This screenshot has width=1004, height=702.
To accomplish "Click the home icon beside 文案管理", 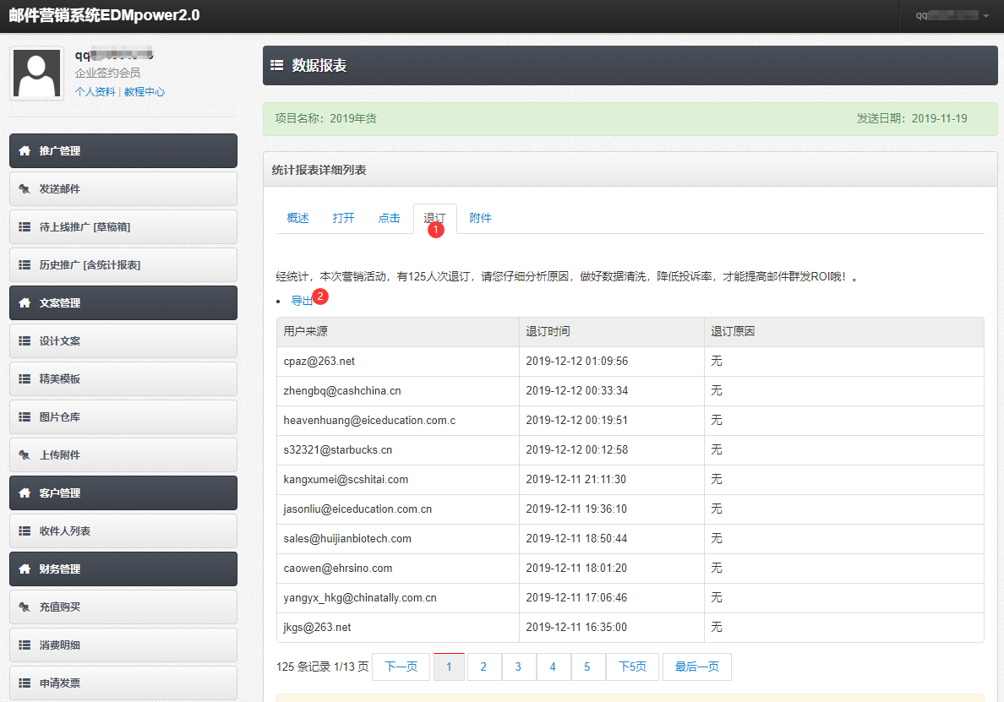I will coord(25,302).
